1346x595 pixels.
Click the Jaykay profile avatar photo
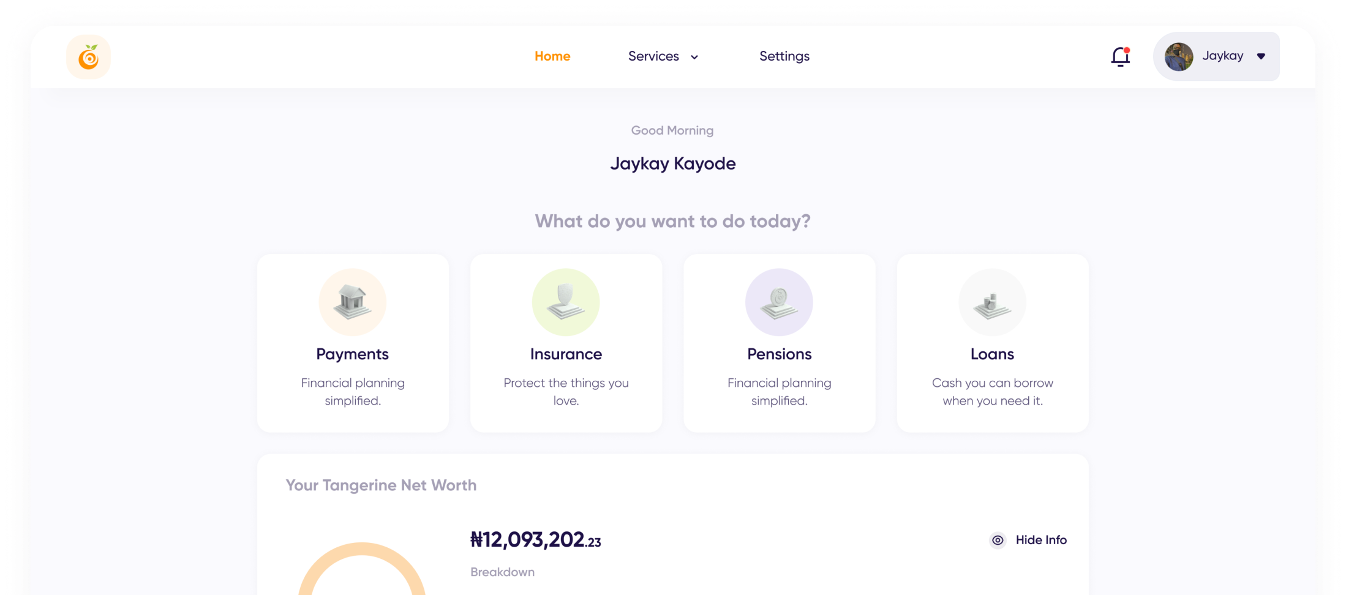(x=1179, y=57)
